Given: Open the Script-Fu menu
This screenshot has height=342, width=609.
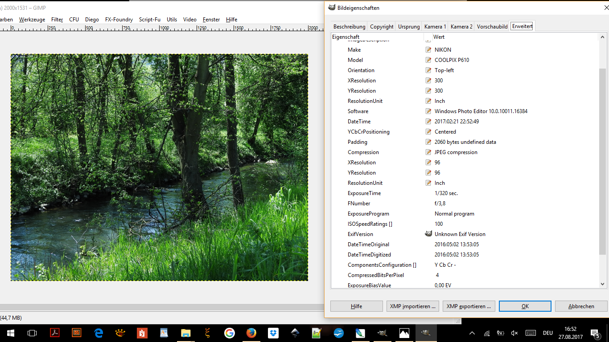Looking at the screenshot, I should pyautogui.click(x=149, y=20).
